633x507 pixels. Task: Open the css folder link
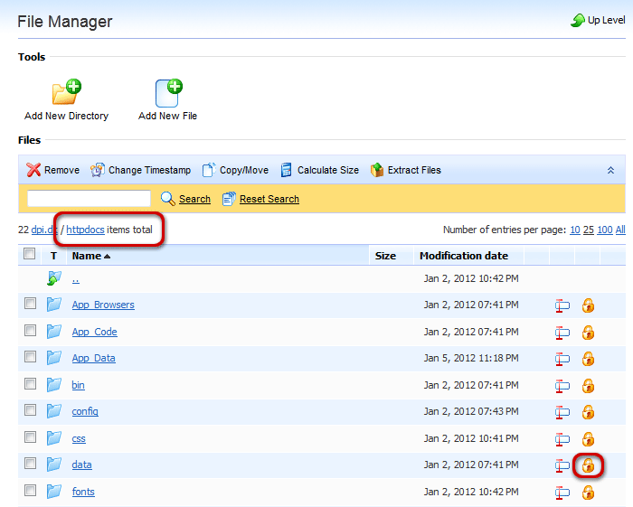79,438
